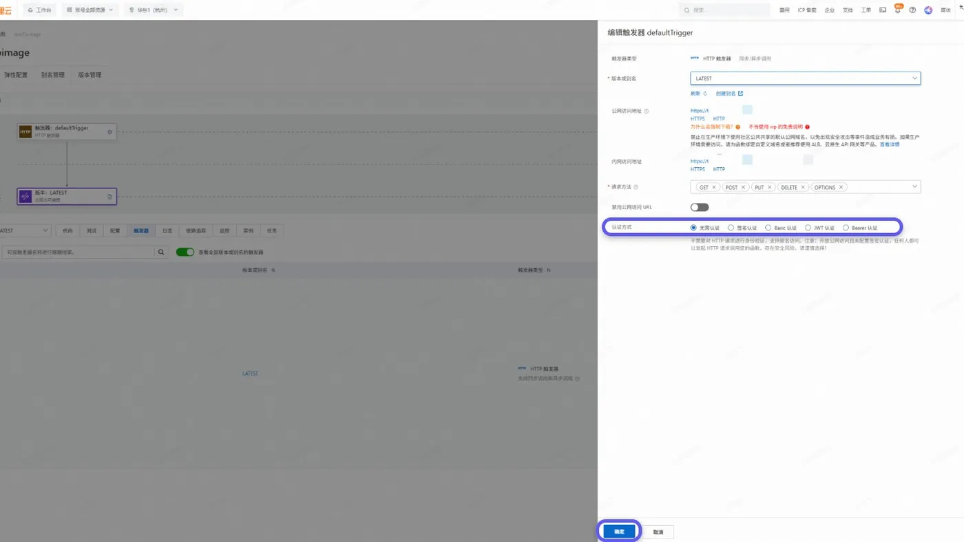Toggle the 禁用公网访问 URL switch

click(x=700, y=207)
